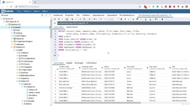Collapse the PostgreSQL 10 server node

[x=4, y=21]
